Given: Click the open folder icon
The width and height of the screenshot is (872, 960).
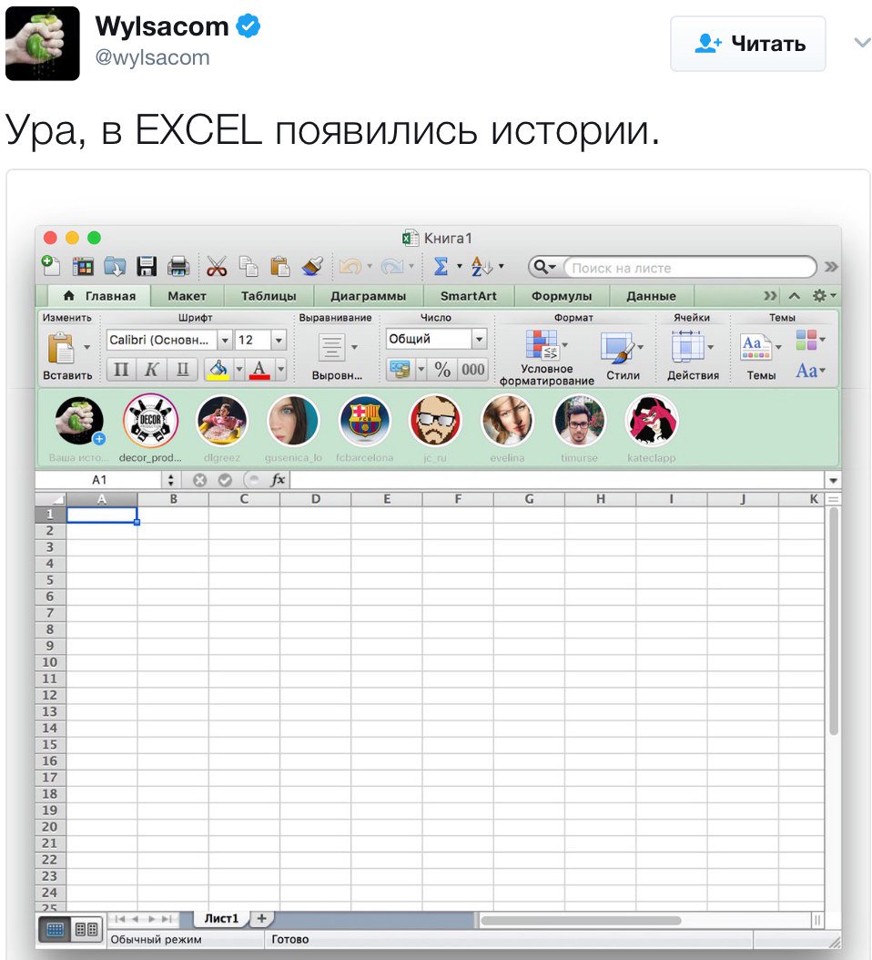Looking at the screenshot, I should 115,266.
